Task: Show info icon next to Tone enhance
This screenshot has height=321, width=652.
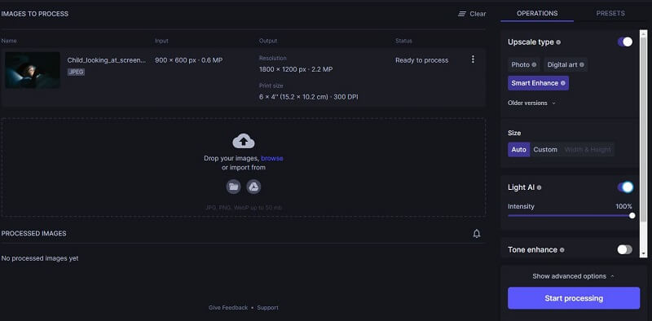Action: click(x=562, y=250)
